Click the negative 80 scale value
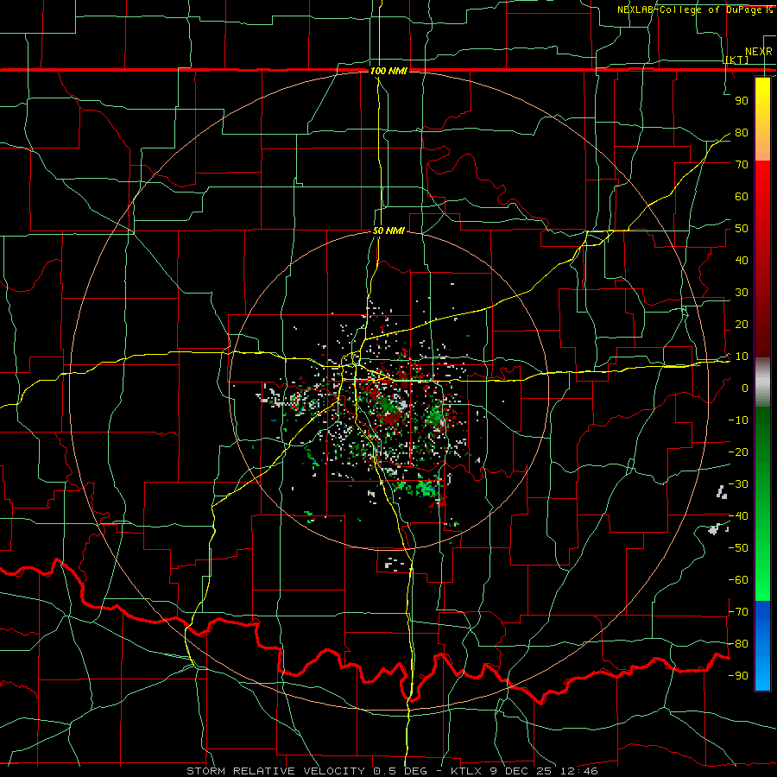The height and width of the screenshot is (777, 777). [738, 644]
